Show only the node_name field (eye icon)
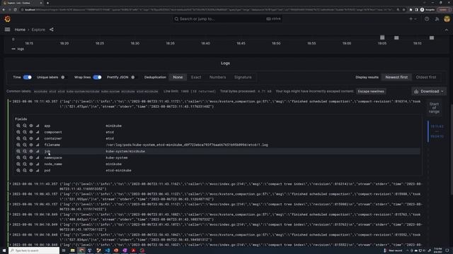The width and height of the screenshot is (453, 254). [31, 164]
